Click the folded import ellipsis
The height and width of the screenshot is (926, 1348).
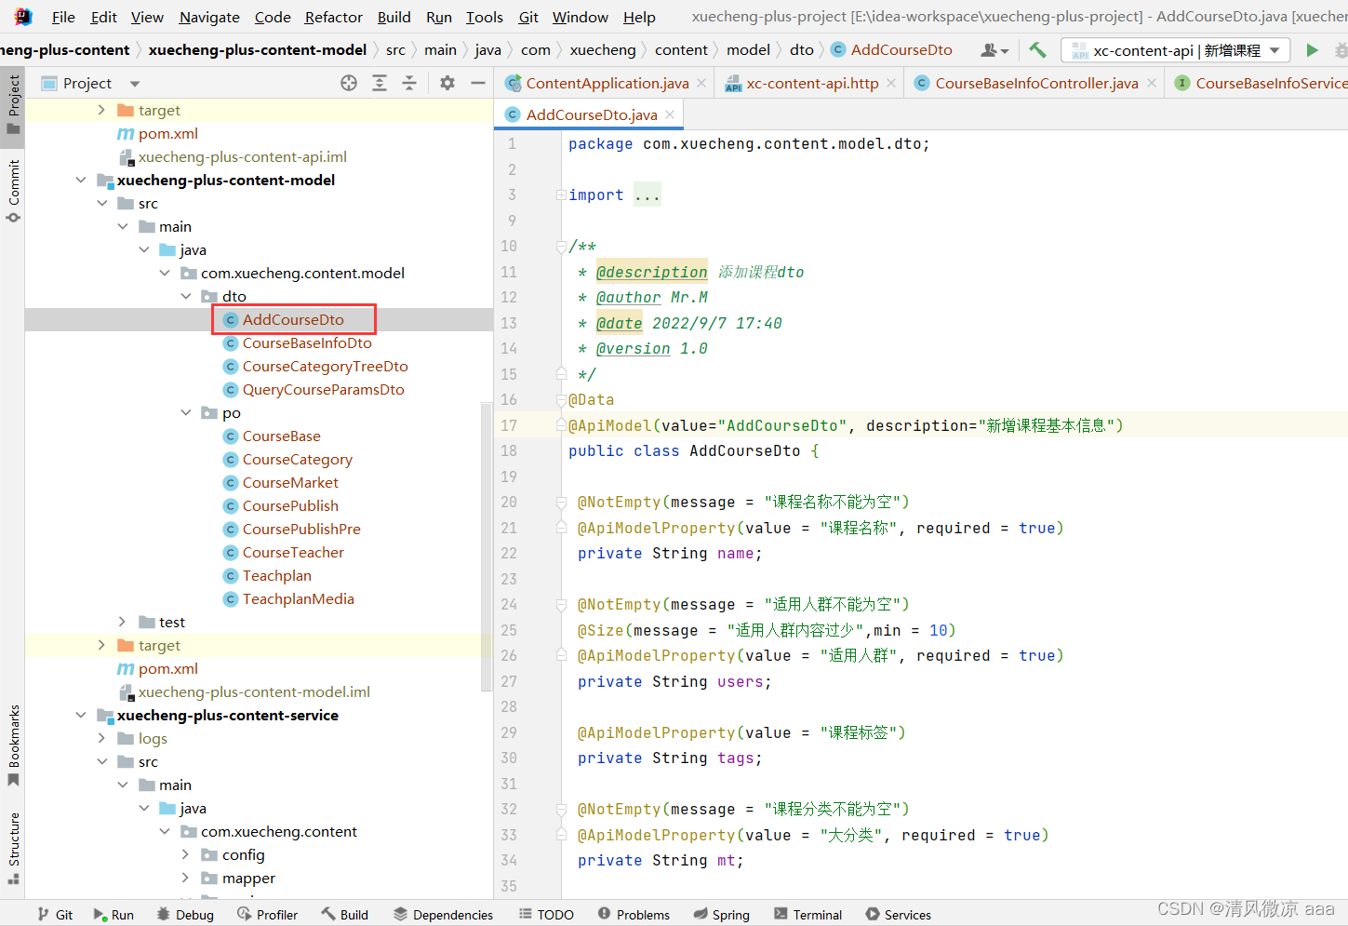tap(647, 195)
